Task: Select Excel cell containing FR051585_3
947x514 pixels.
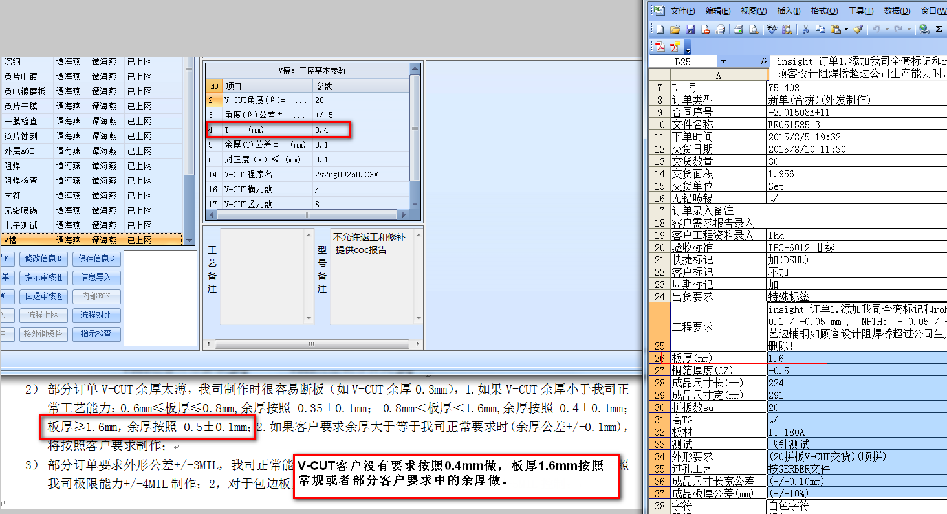Action: click(x=856, y=124)
